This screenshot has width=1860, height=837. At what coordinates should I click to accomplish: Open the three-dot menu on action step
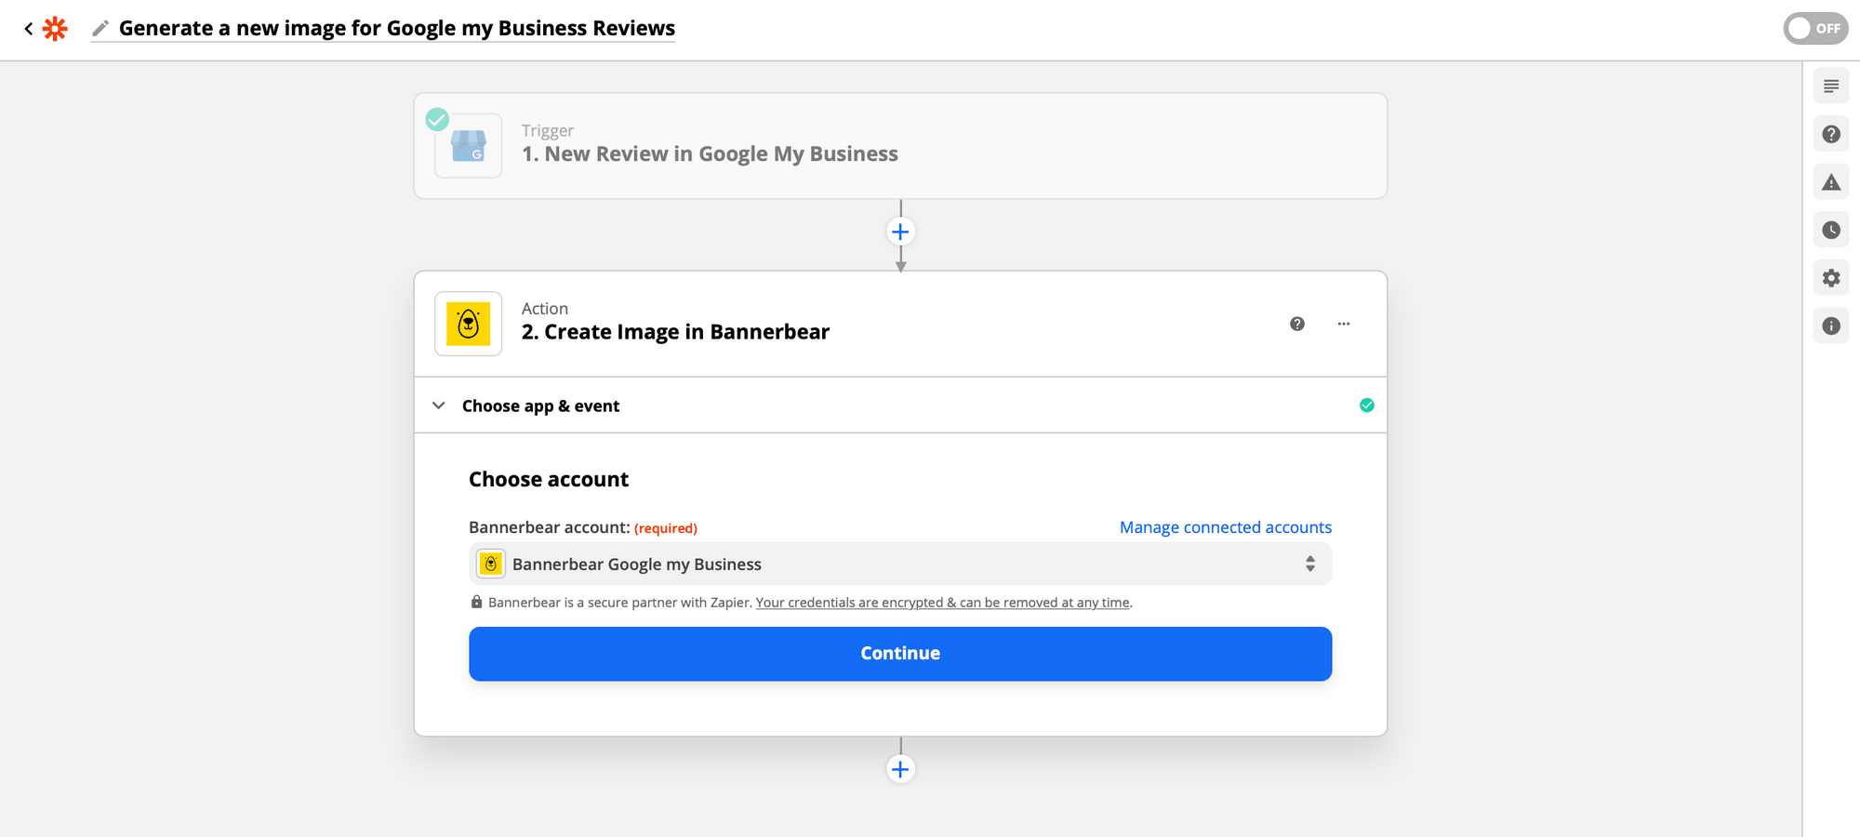click(1344, 324)
